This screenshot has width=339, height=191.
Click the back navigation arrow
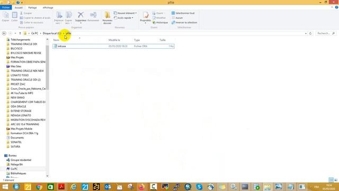tap(4, 33)
